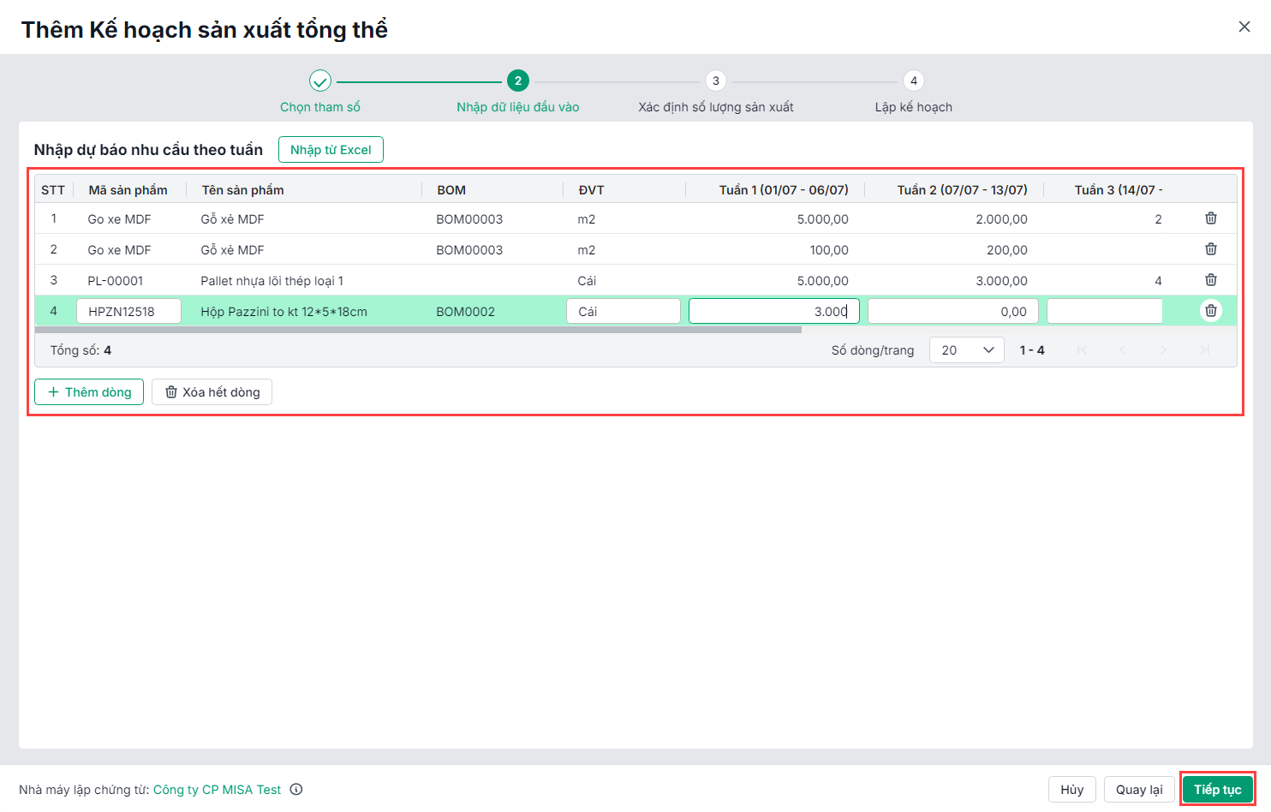Open the rows per page dropdown

[966, 350]
